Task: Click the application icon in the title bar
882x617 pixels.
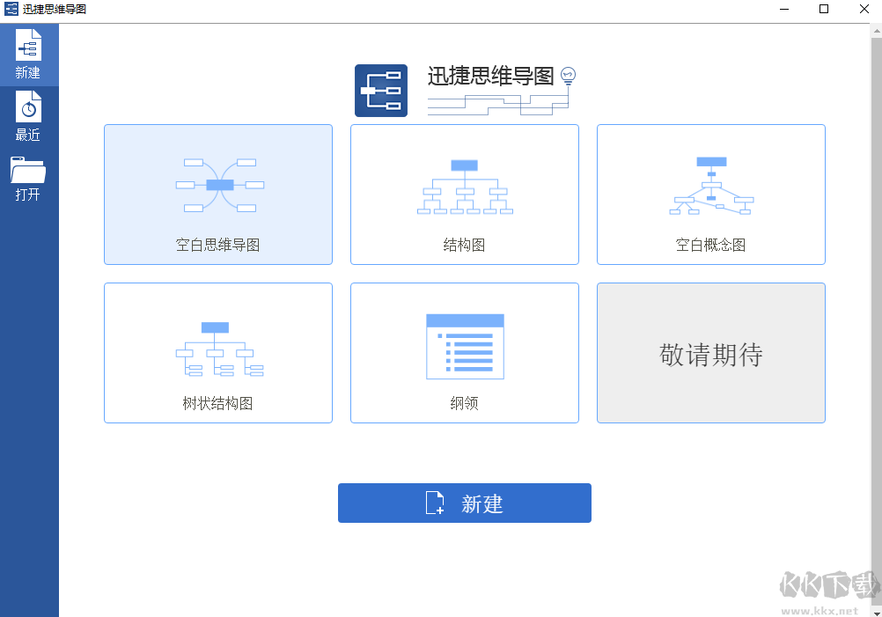Action: coord(11,10)
